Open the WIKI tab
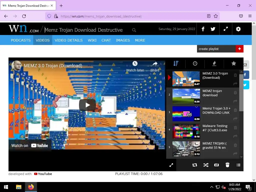 pos(92,40)
